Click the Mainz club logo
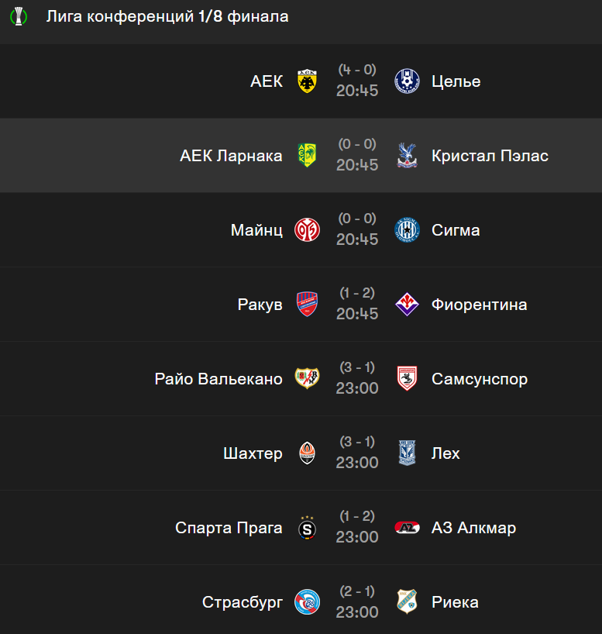 [308, 230]
